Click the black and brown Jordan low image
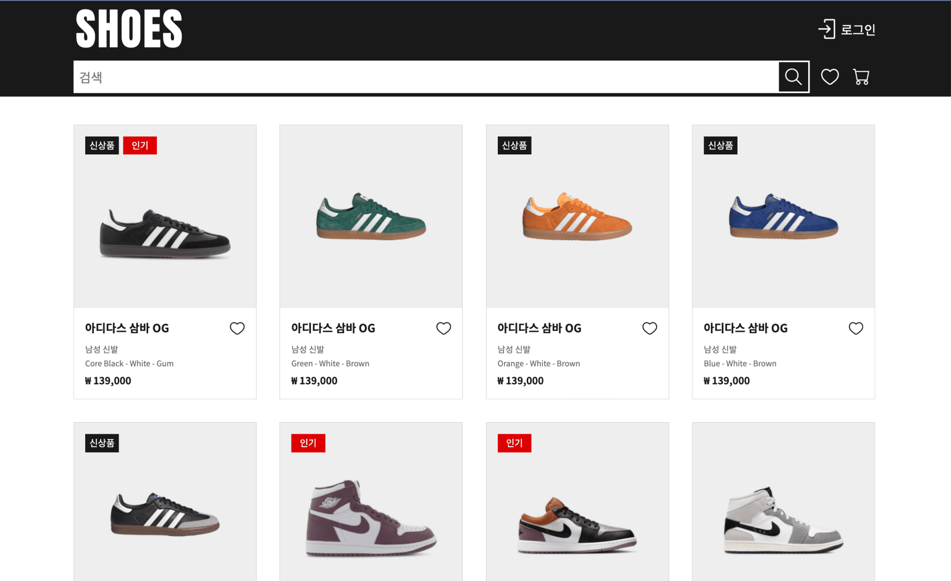 click(x=577, y=525)
